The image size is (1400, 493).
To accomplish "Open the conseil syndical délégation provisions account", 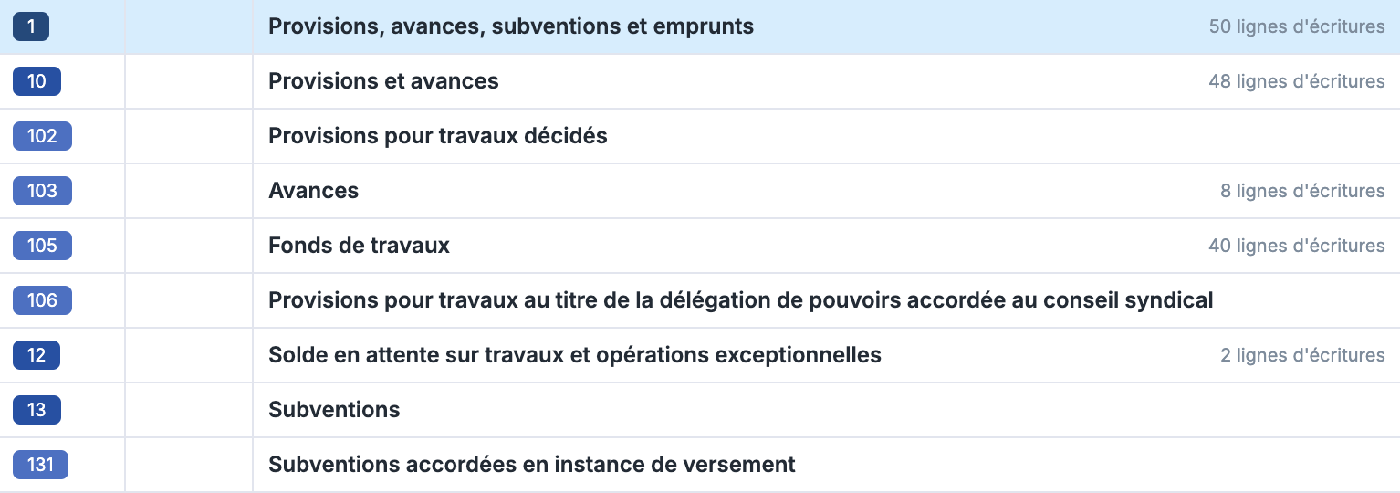I will [740, 300].
